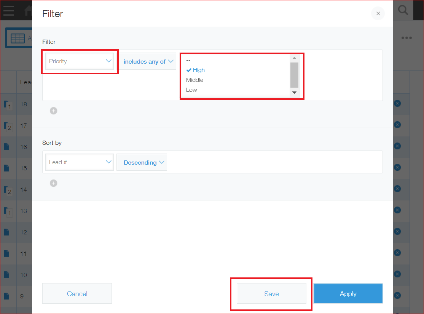Open record details icon for lead 12
The width and height of the screenshot is (424, 314).
[x=6, y=232]
